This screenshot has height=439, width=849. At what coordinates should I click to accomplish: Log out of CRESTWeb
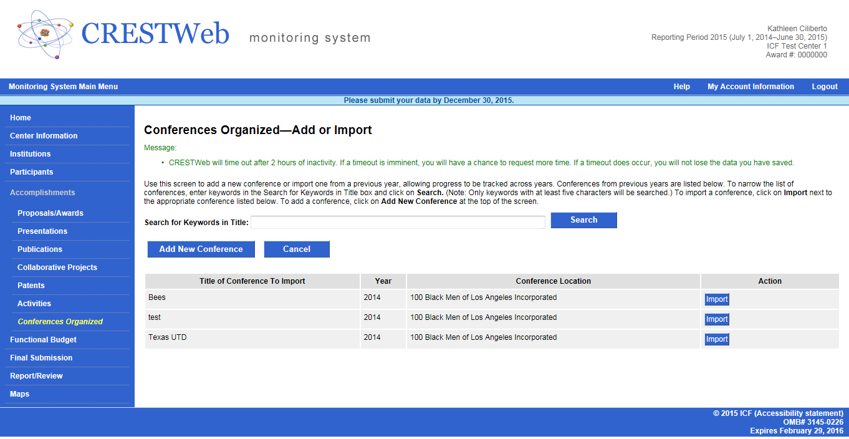tap(825, 87)
